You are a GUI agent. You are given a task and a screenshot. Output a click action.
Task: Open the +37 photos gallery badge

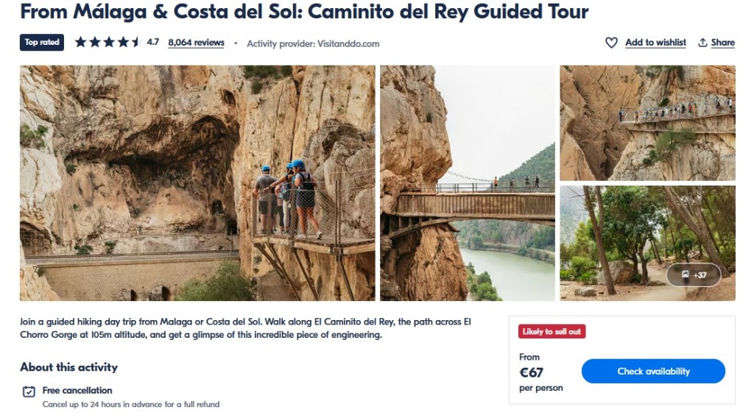click(x=694, y=274)
